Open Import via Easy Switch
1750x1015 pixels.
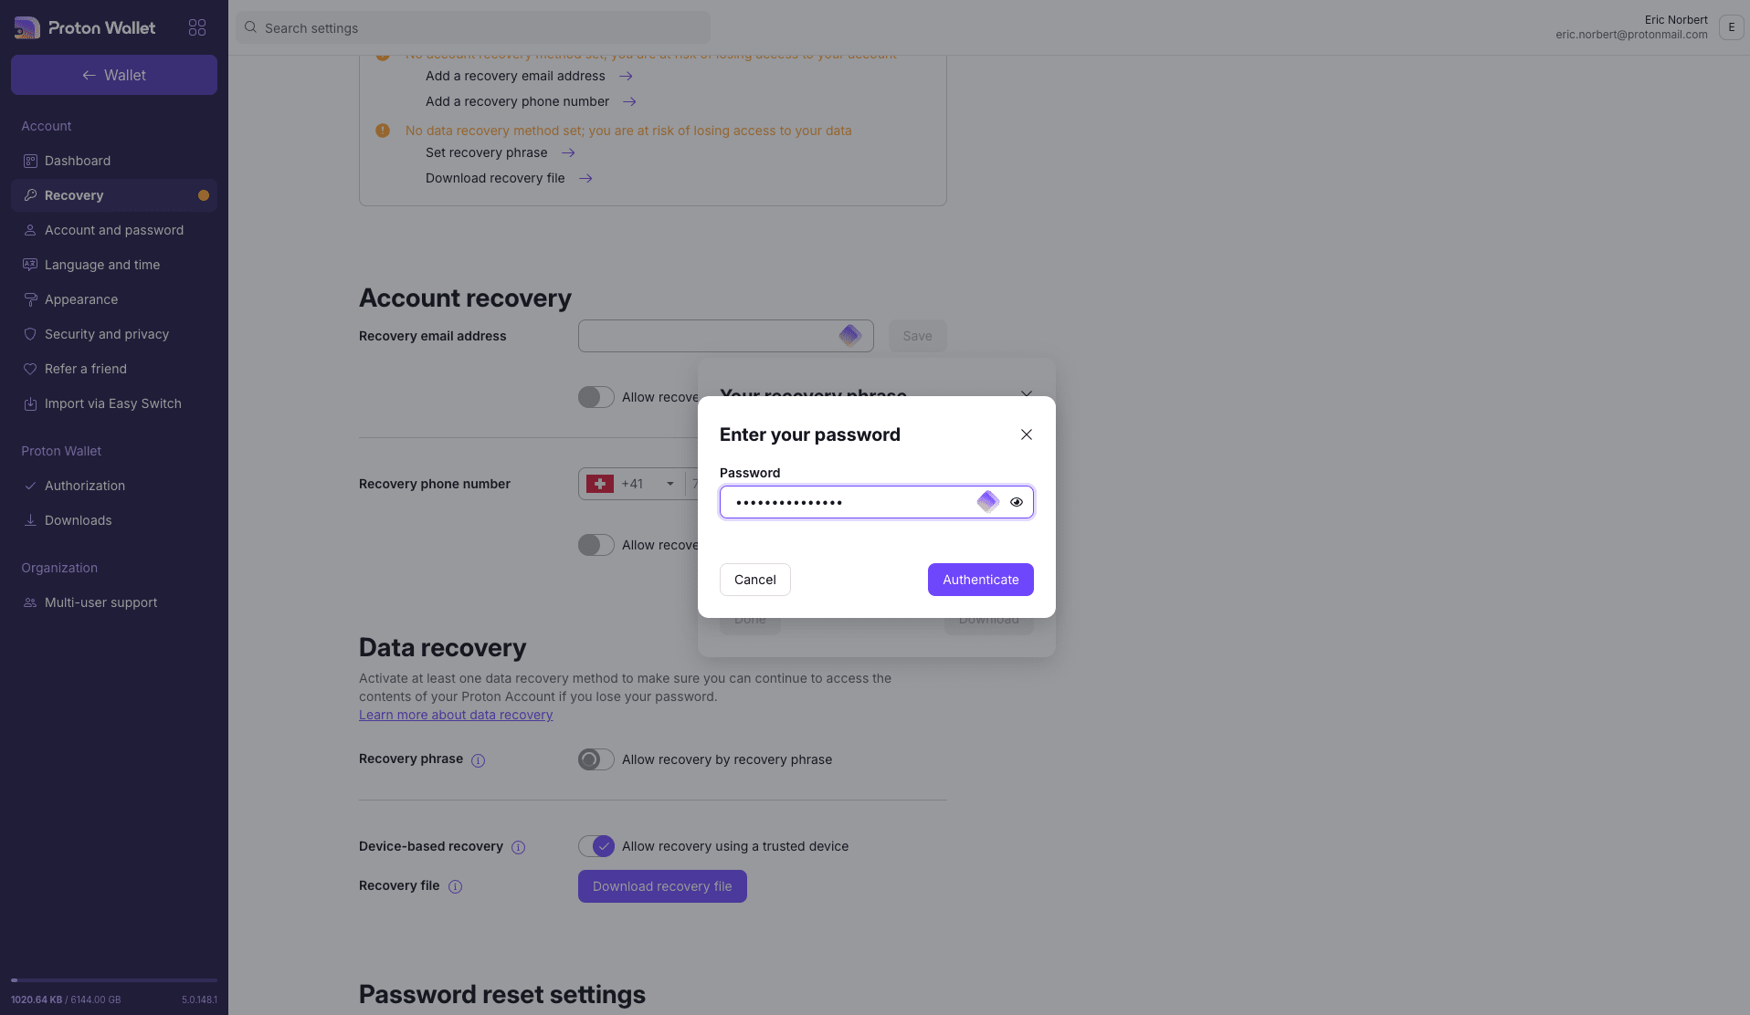[x=111, y=403]
